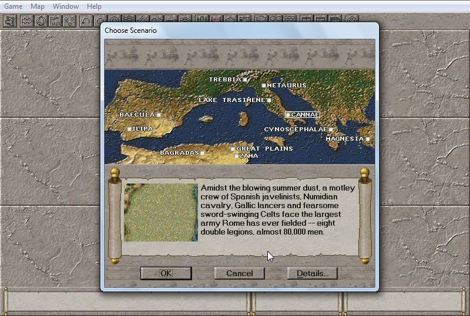This screenshot has height=316, width=470.
Task: Confirm scenario with the OK button
Action: tap(166, 273)
